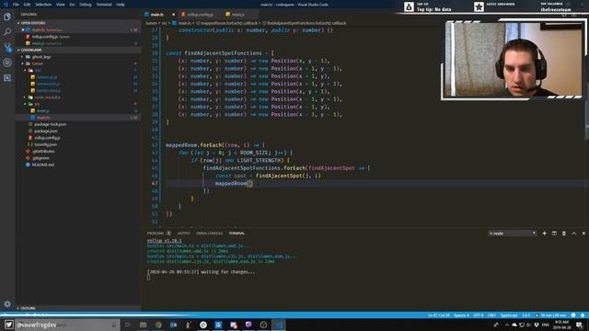Click the TypeScript language mode in status bar
This screenshot has width=589, height=331.
click(509, 315)
